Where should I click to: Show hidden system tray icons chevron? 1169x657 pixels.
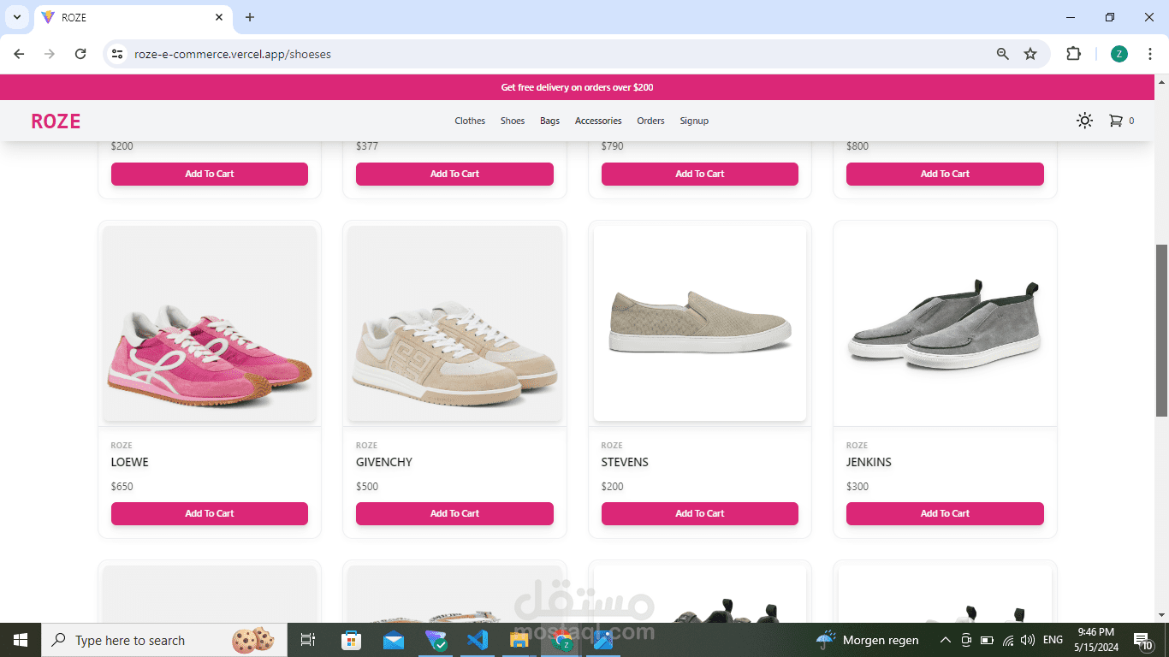945,640
